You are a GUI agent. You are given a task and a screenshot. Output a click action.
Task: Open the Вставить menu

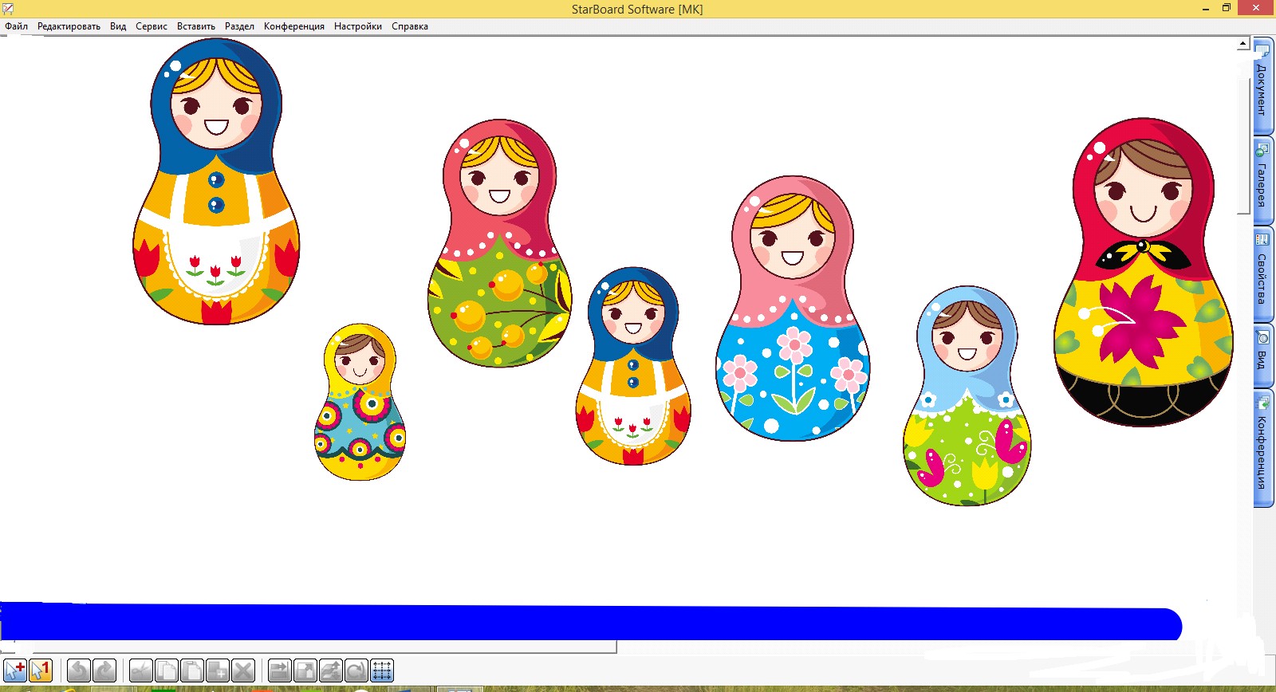pyautogui.click(x=196, y=26)
